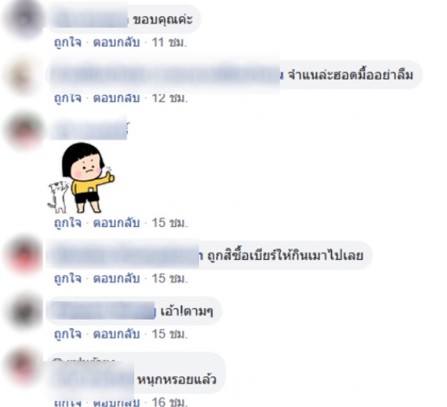Open avatar of the sticker commenter

[24, 131]
